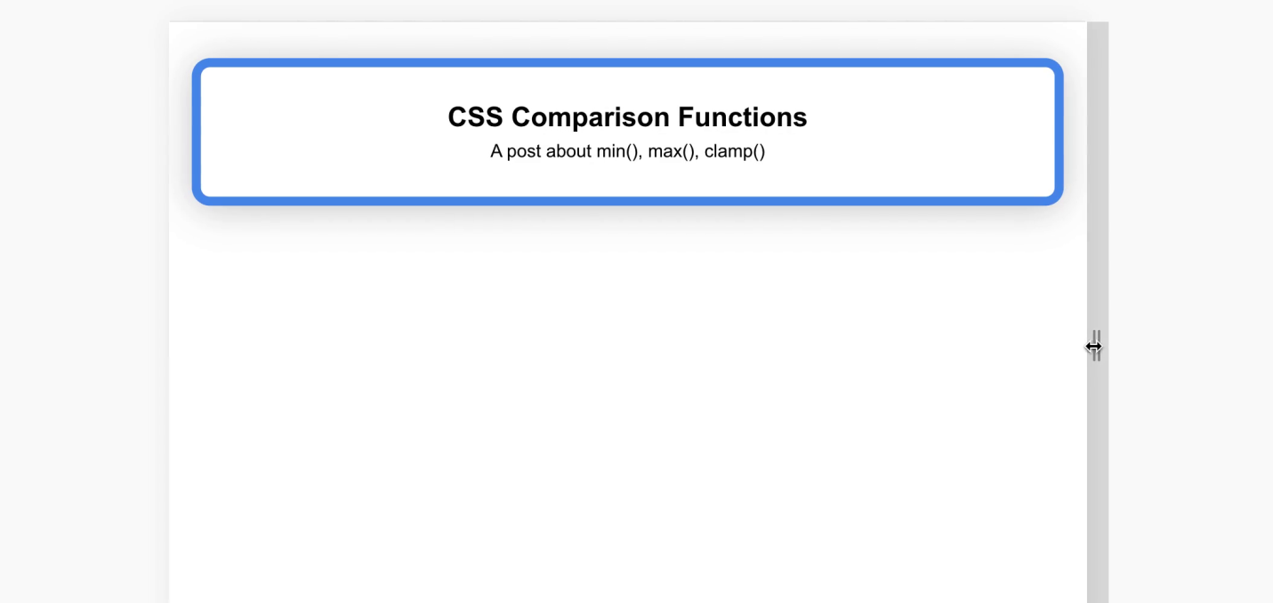This screenshot has width=1273, height=603.
Task: Click the bottom edge of the blue card border
Action: pyautogui.click(x=627, y=201)
